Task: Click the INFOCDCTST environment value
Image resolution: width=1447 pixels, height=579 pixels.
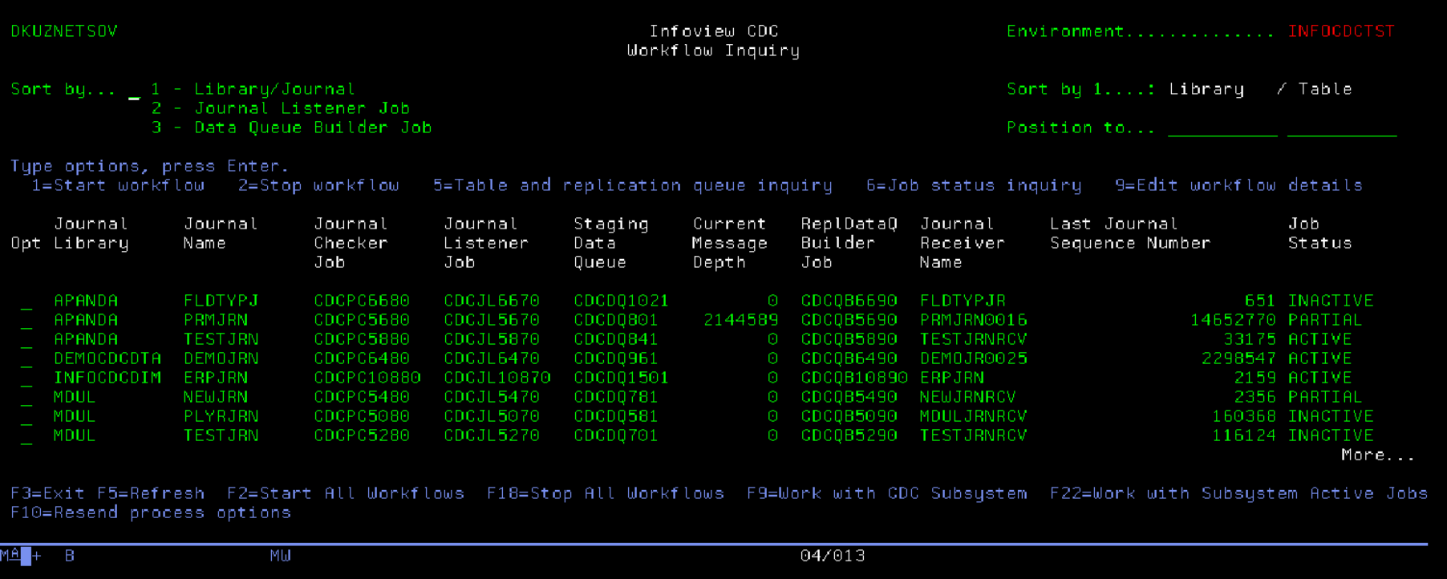Action: click(1342, 31)
